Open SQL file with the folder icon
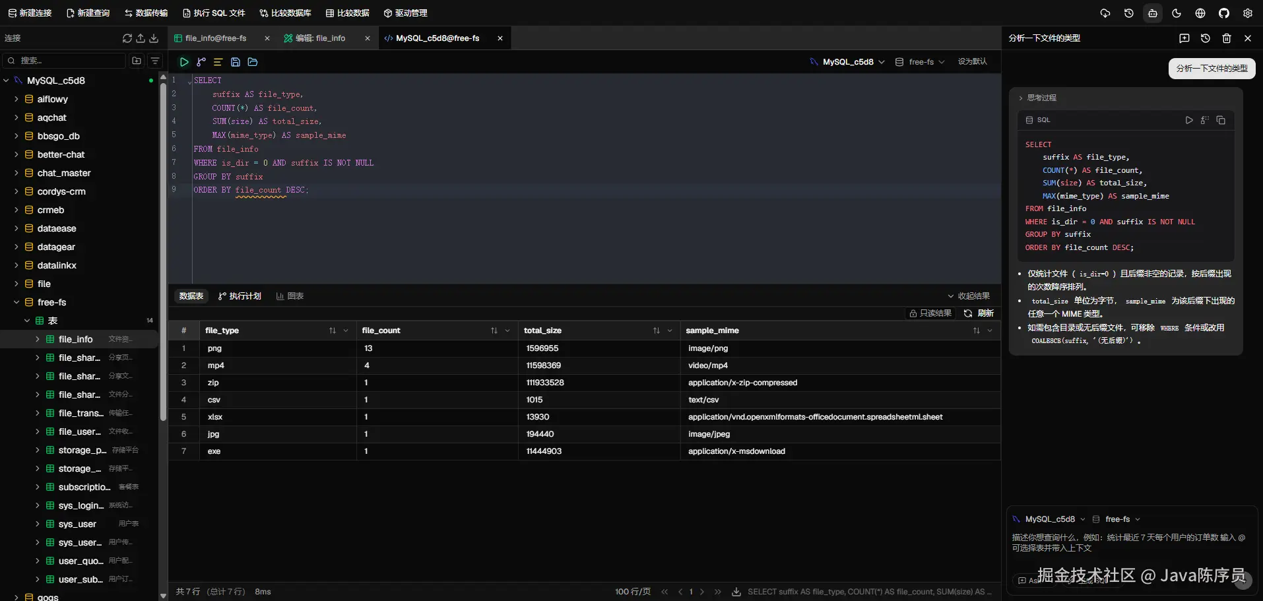Screen dimensions: 1263x601 point(253,62)
